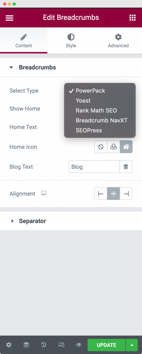The width and height of the screenshot is (142, 354).
Task: Click the responsive monitor icon beside Alignment
Action: 44,194
